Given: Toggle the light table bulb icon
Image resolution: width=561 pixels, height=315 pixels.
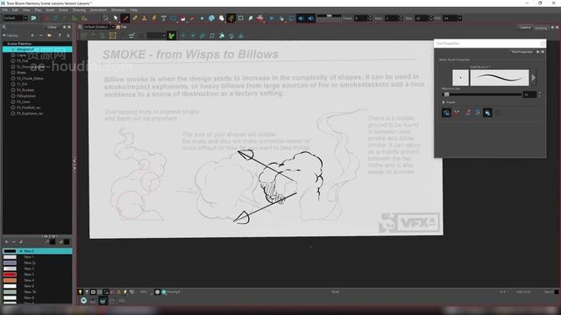Looking at the screenshot, I should click(80, 292).
